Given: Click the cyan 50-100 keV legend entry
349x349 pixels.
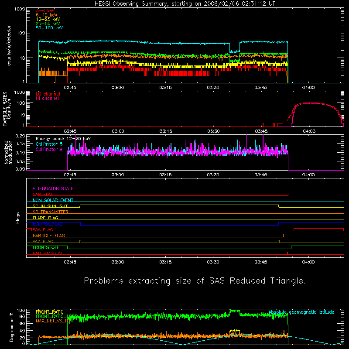Looking at the screenshot, I should click(49, 28).
